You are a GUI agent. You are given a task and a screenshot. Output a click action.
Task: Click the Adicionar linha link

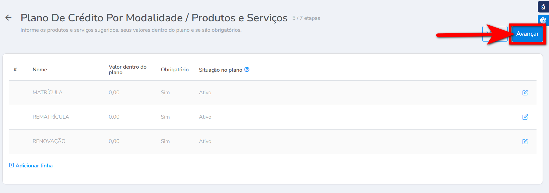[34, 166]
